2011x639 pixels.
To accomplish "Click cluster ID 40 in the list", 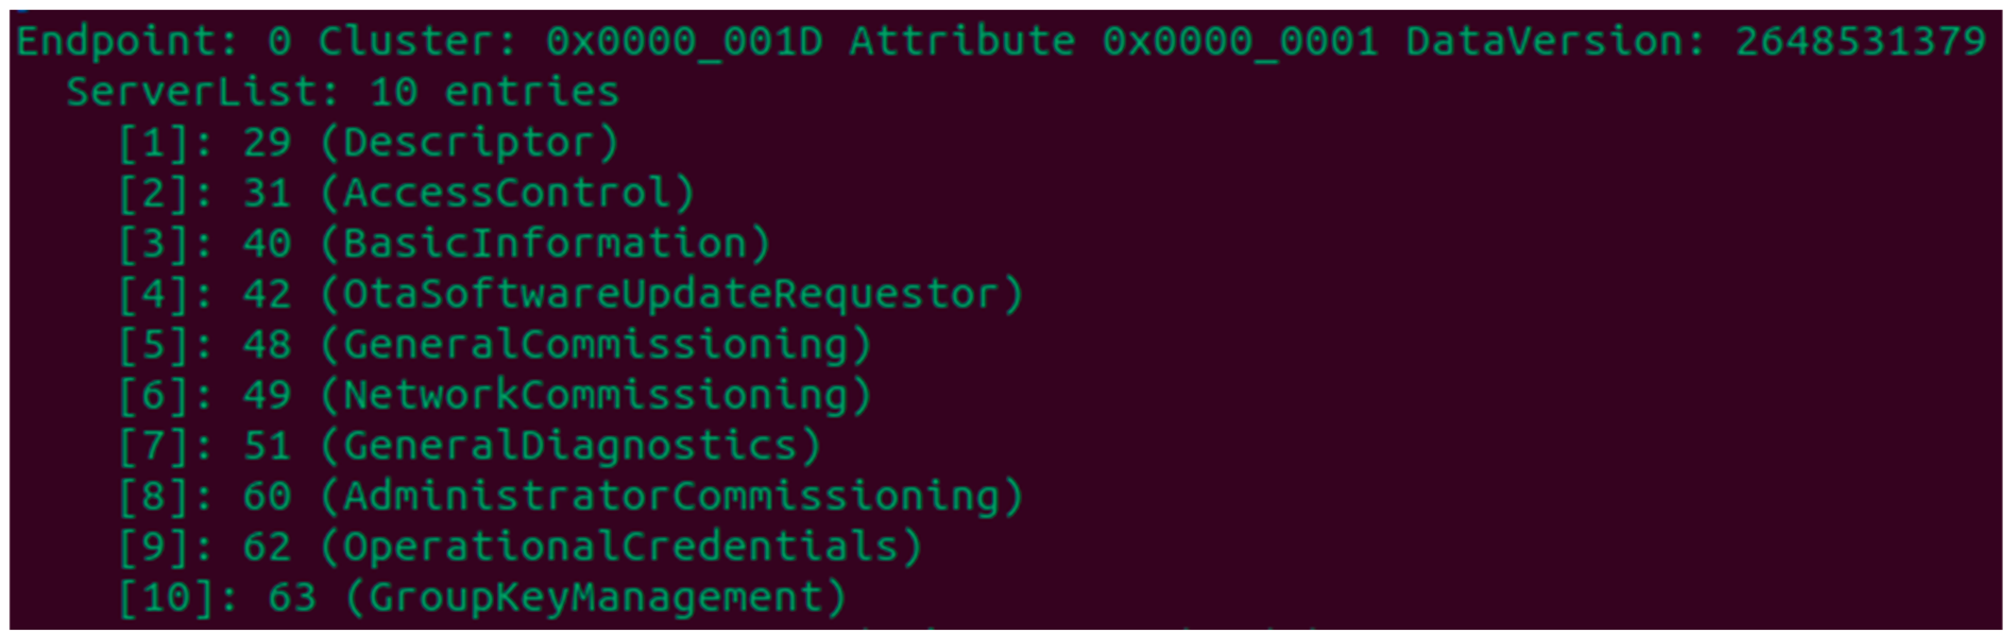I will pyautogui.click(x=267, y=244).
